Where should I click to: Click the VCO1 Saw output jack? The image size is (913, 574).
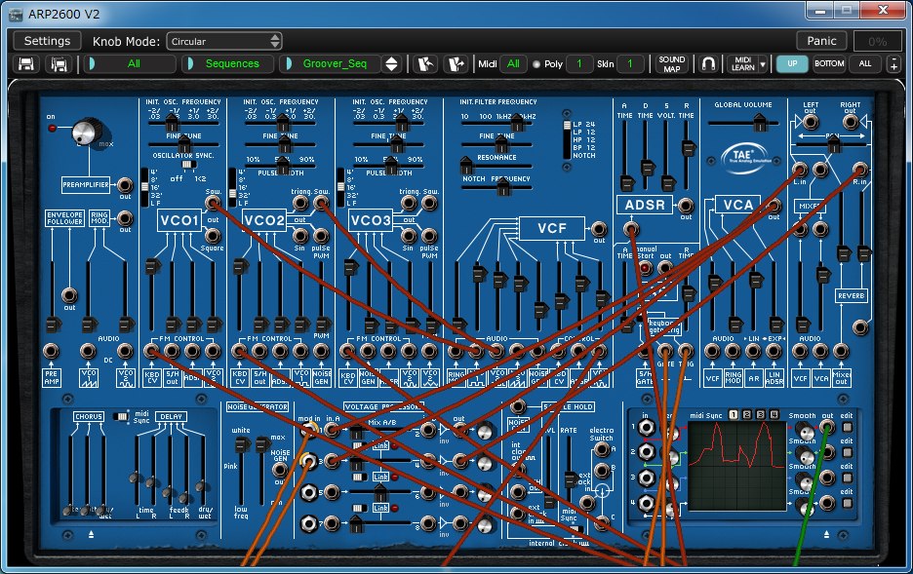click(213, 203)
